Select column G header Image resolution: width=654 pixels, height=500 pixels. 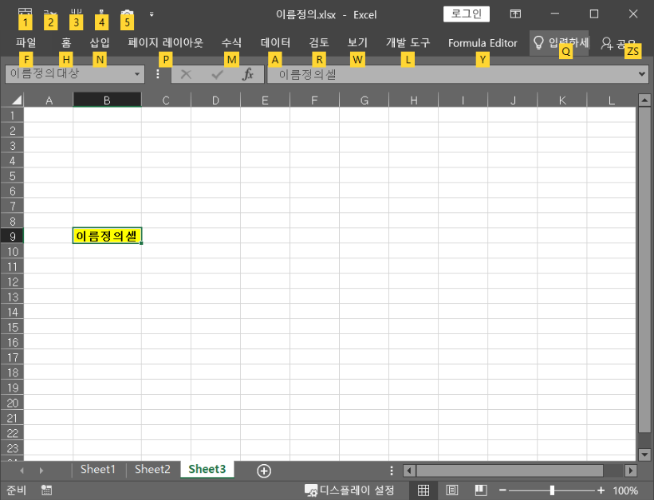click(364, 100)
